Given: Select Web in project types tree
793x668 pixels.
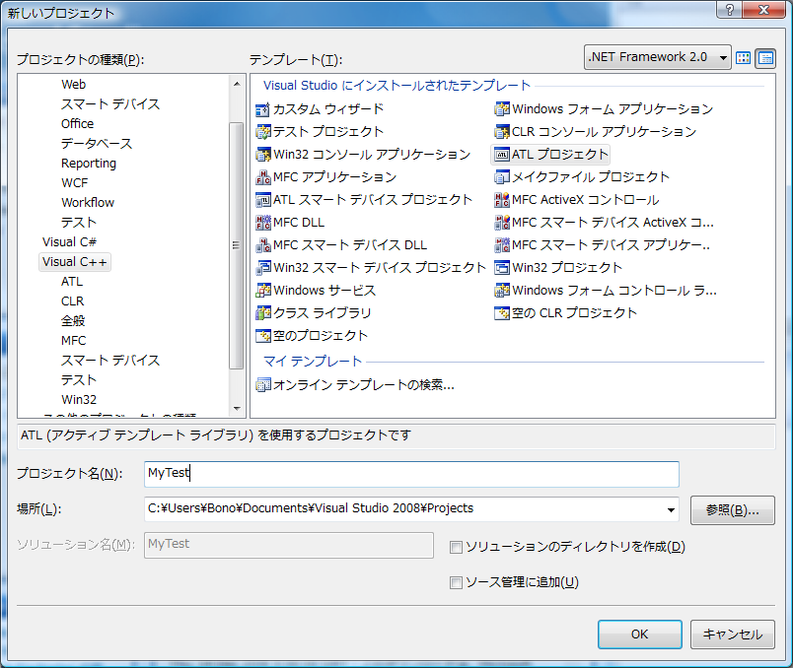Looking at the screenshot, I should coord(73,85).
